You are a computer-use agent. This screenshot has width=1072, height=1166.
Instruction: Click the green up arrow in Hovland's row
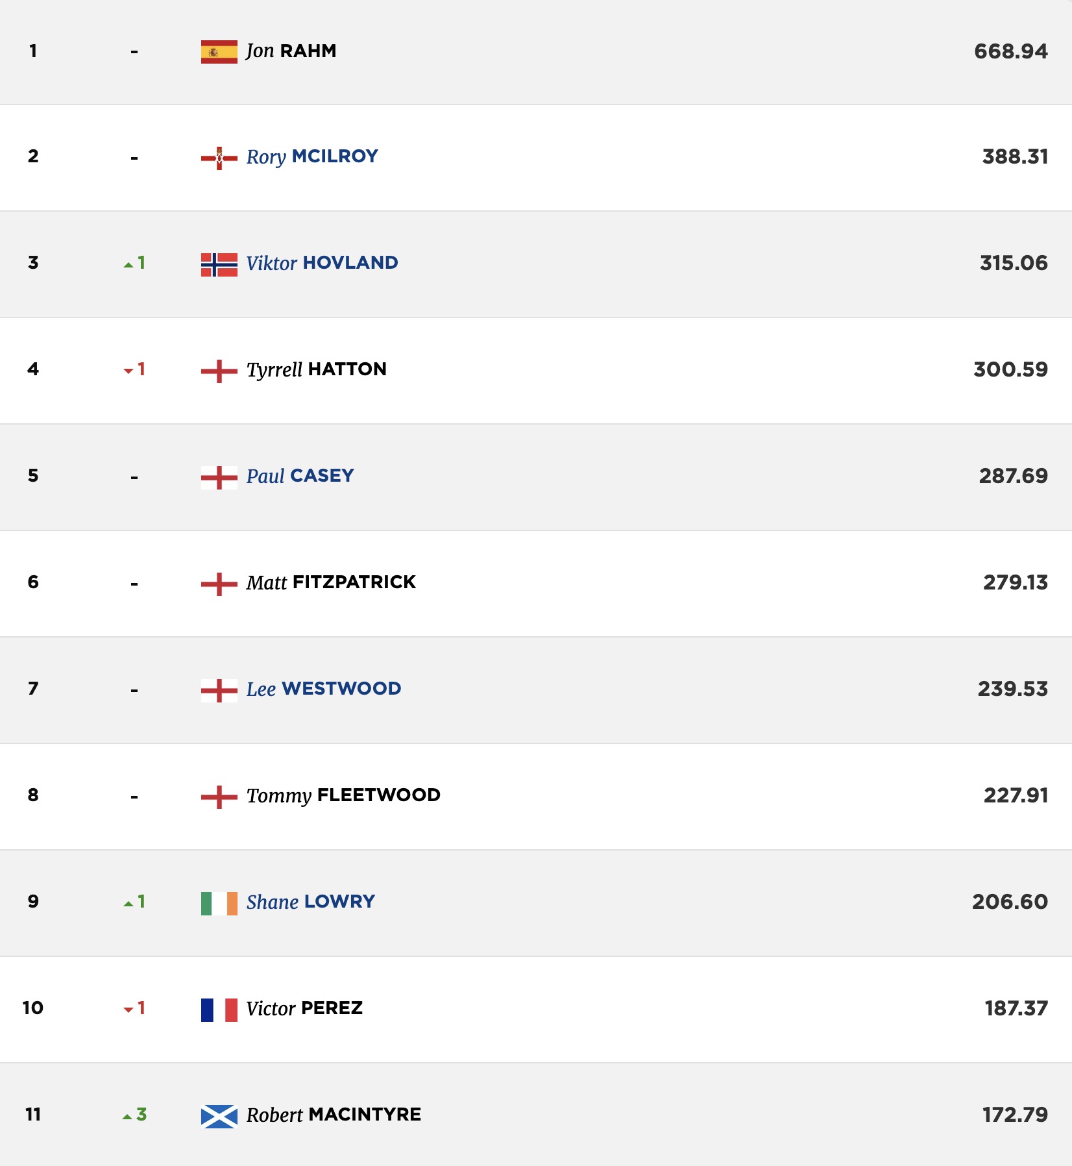[x=128, y=264]
